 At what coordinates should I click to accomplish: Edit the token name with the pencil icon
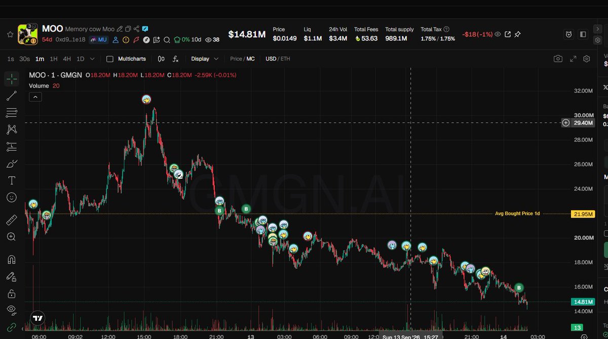tap(120, 29)
